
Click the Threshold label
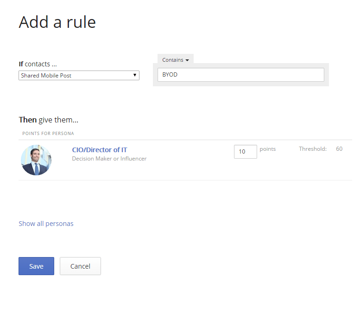pyautogui.click(x=313, y=149)
